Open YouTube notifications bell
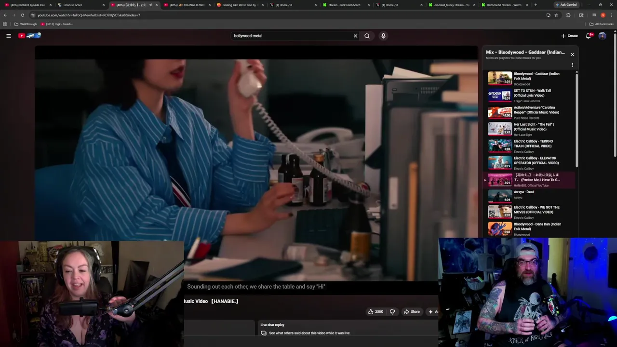 pos(589,36)
